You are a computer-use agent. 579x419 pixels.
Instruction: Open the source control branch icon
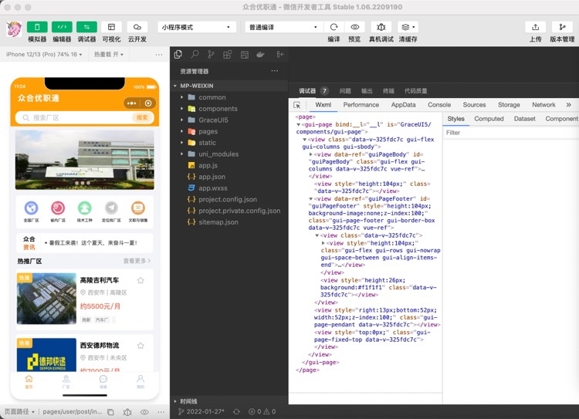211,55
